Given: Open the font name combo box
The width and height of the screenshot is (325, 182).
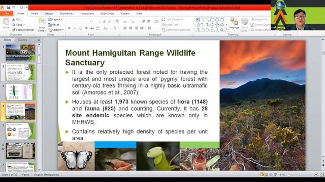Looking at the screenshot, I should [x=79, y=21].
